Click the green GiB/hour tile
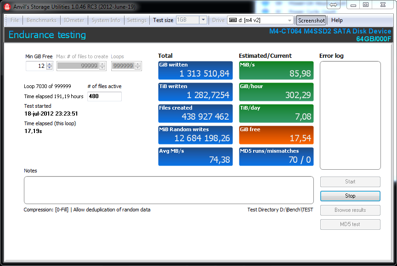397x266 pixels. point(276,92)
